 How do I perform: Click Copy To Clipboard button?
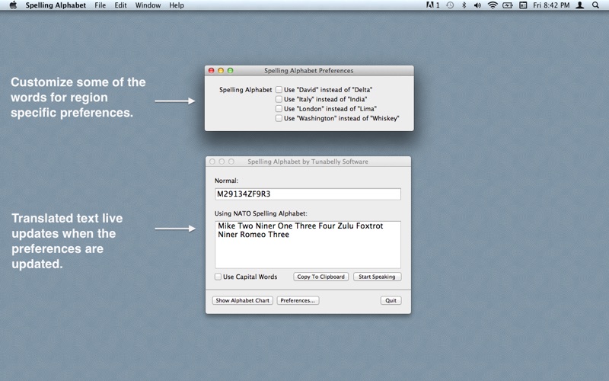(x=320, y=277)
